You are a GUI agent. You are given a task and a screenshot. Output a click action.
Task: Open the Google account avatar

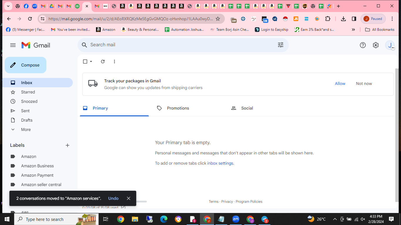coord(390,45)
